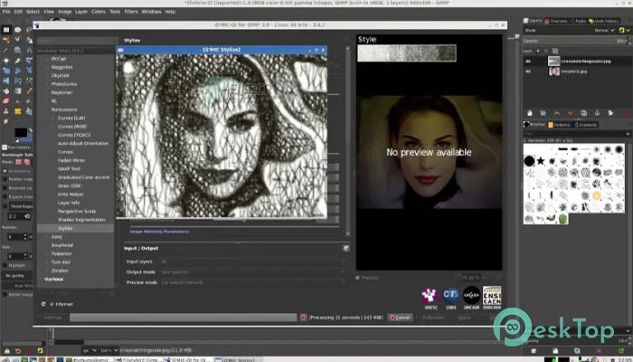
Task: Raise the selected layer
Action: tap(557, 113)
